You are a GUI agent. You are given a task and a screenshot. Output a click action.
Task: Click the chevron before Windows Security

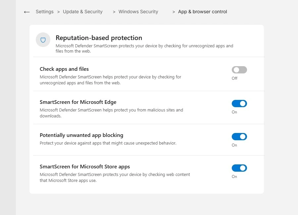pyautogui.click(x=114, y=12)
